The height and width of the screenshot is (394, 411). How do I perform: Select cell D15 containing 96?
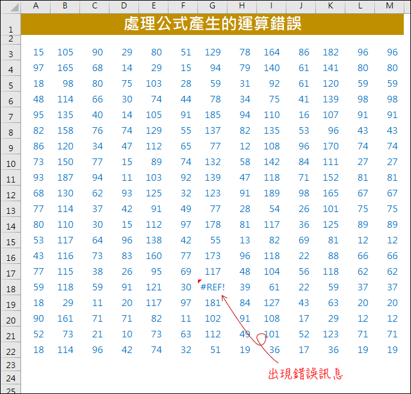click(124, 240)
